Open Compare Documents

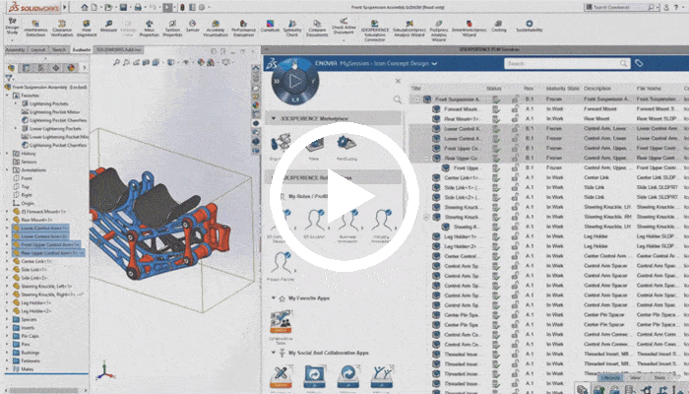[317, 28]
